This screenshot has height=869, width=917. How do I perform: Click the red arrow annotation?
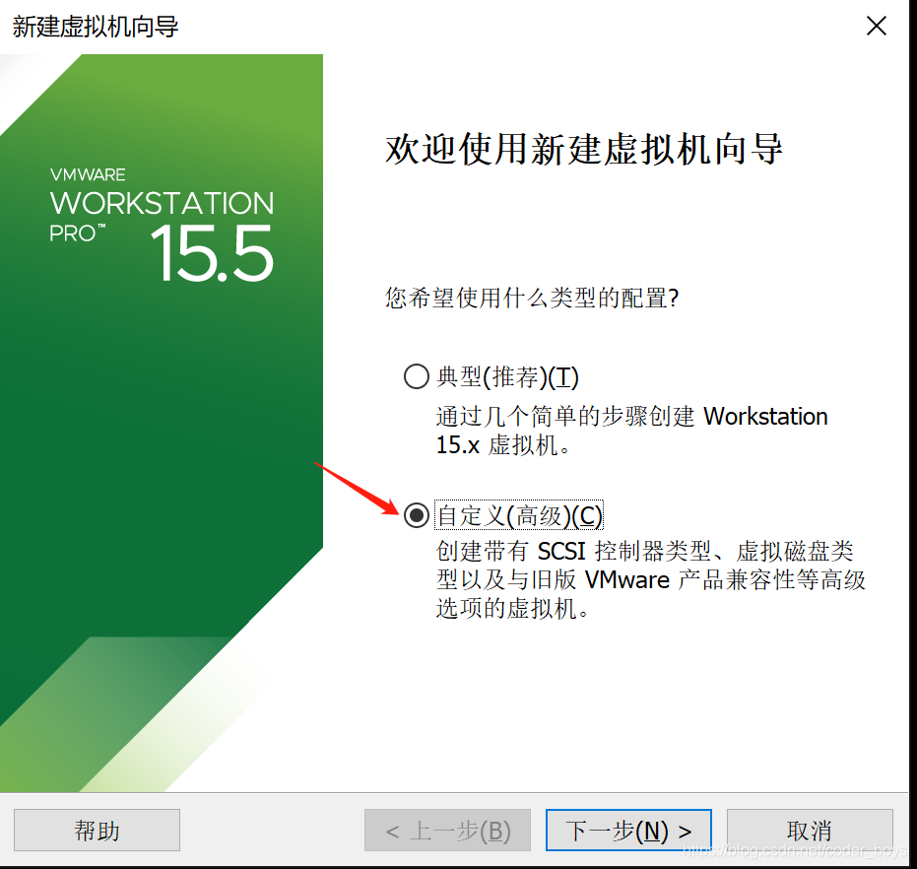pos(357,488)
